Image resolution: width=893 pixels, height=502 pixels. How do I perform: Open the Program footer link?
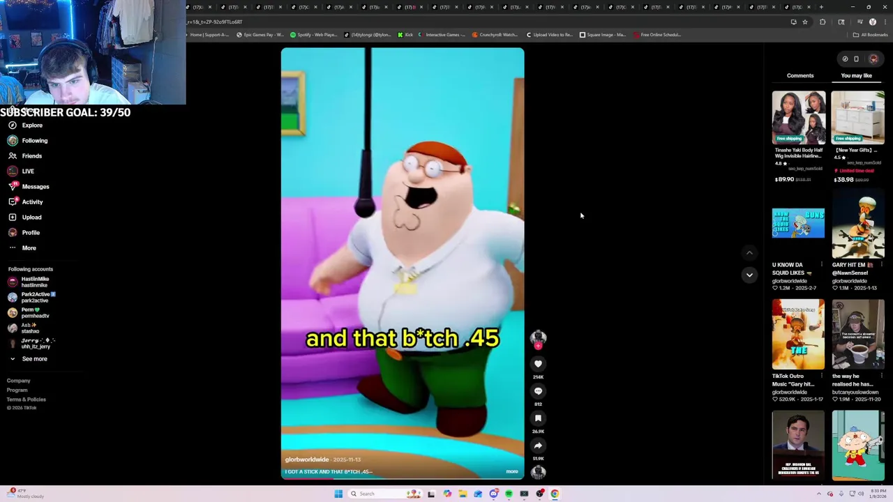(17, 390)
